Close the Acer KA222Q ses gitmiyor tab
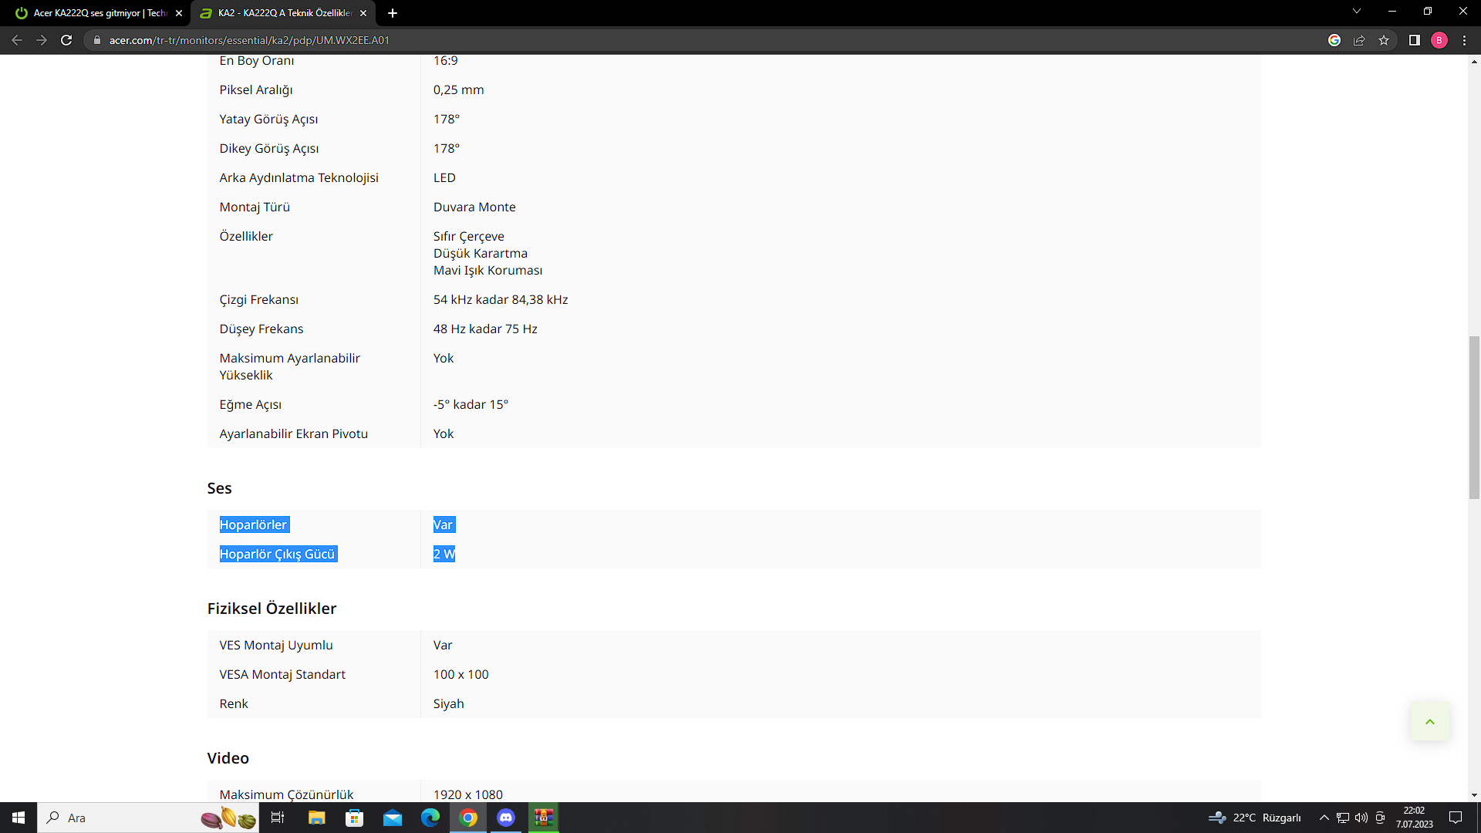 click(x=179, y=13)
